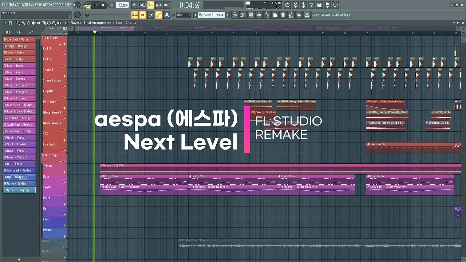Select the Supersaw - Bridge pattern
The width and height of the screenshot is (466, 262).
(19, 131)
